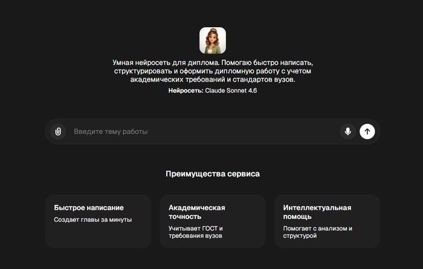Click the 'Claude Sonnet 4.6' model name
The image size is (423, 269).
pyautogui.click(x=231, y=91)
